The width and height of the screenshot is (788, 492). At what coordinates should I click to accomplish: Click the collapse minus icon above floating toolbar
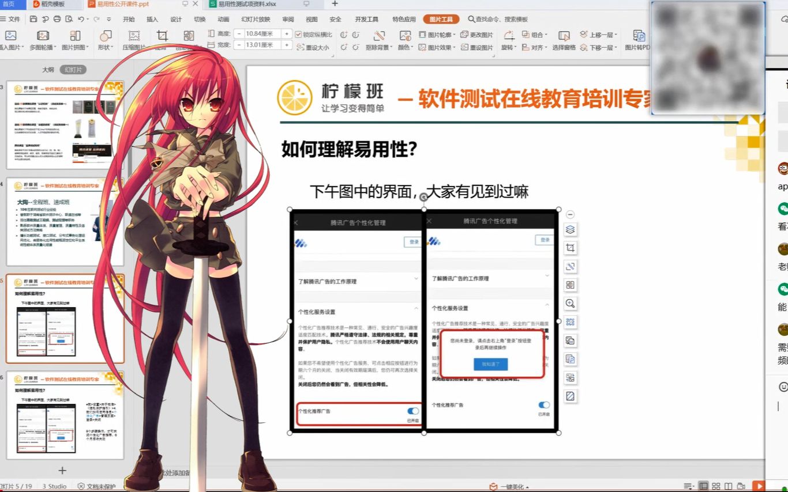coord(570,214)
